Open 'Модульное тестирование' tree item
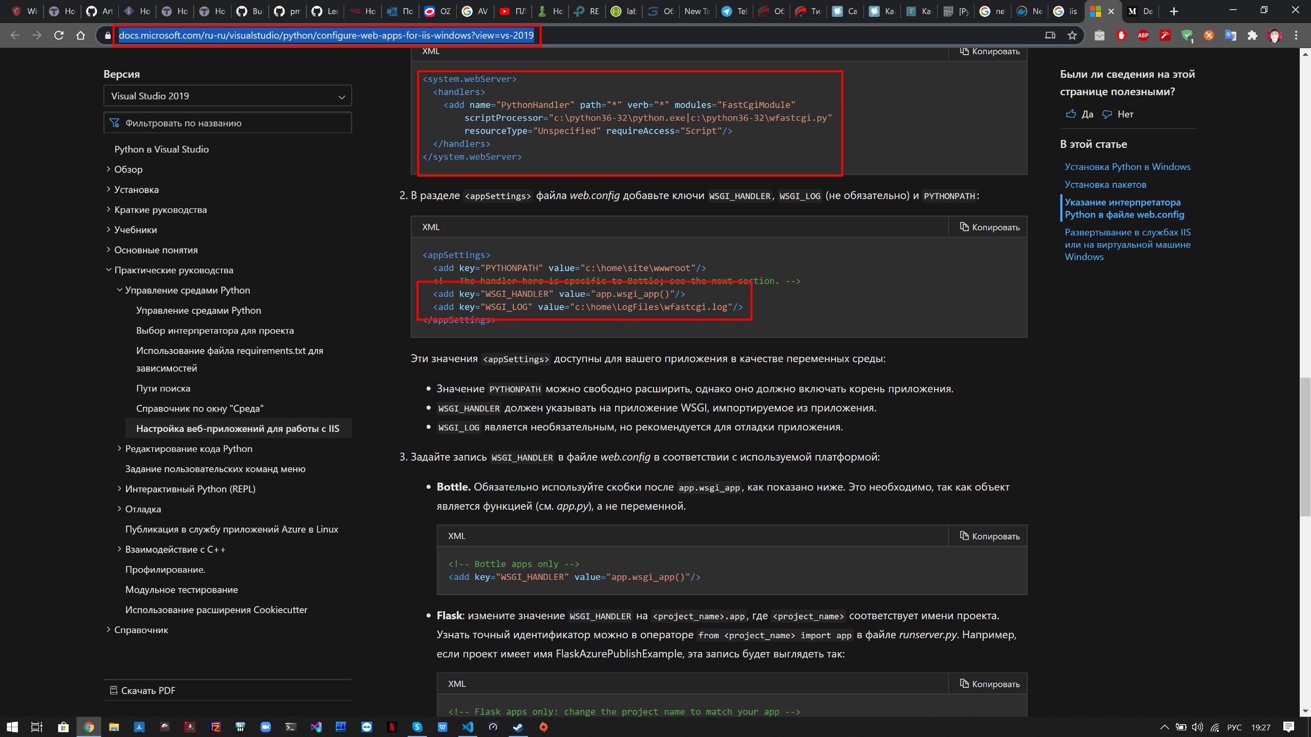The height and width of the screenshot is (737, 1311). point(182,590)
